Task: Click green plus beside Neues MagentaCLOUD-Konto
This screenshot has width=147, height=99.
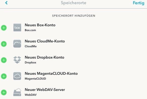Action: tap(4, 76)
